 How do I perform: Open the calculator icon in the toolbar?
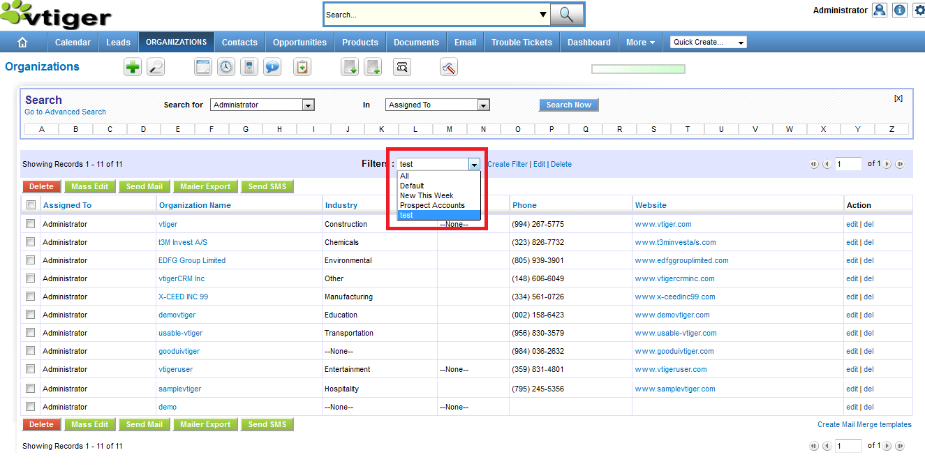click(x=249, y=67)
